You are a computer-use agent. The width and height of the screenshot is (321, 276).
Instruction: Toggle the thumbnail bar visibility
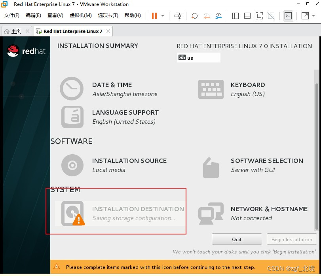coord(247,16)
